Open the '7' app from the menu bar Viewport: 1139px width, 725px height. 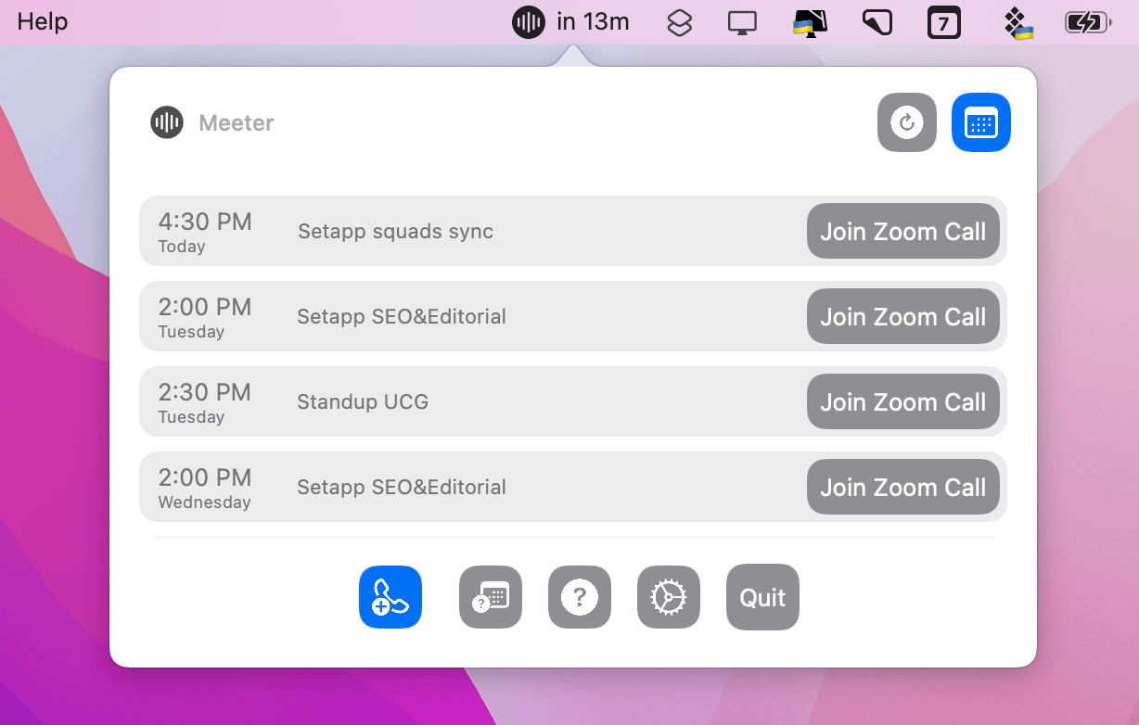pyautogui.click(x=944, y=21)
